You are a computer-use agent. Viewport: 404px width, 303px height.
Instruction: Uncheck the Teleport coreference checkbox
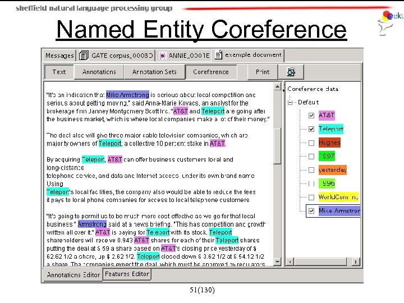click(x=311, y=129)
